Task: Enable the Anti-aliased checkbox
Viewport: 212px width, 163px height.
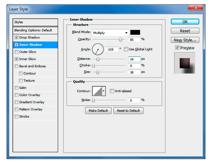Action: click(x=112, y=91)
